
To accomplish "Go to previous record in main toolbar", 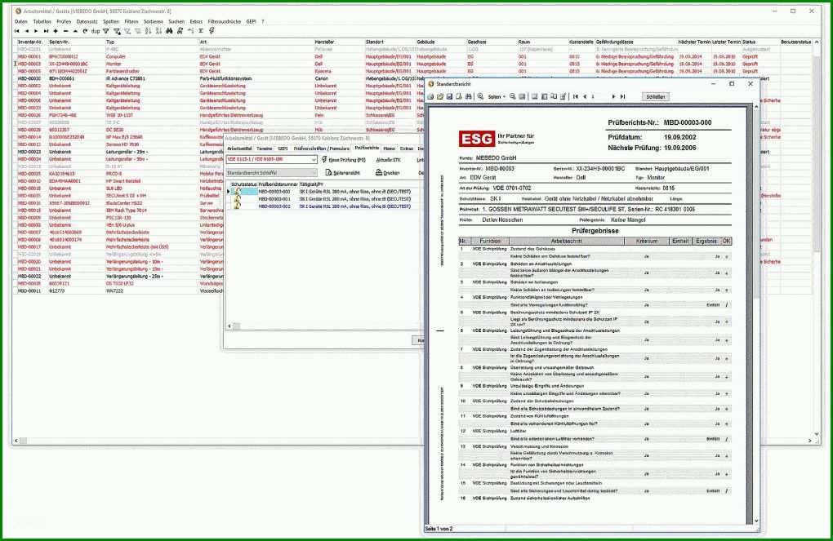I will click(27, 31).
